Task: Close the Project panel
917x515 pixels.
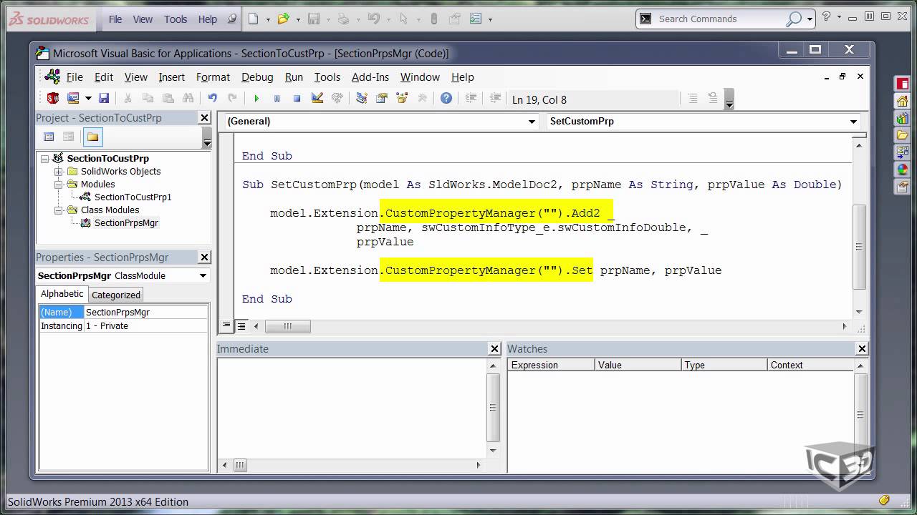Action: coord(204,118)
